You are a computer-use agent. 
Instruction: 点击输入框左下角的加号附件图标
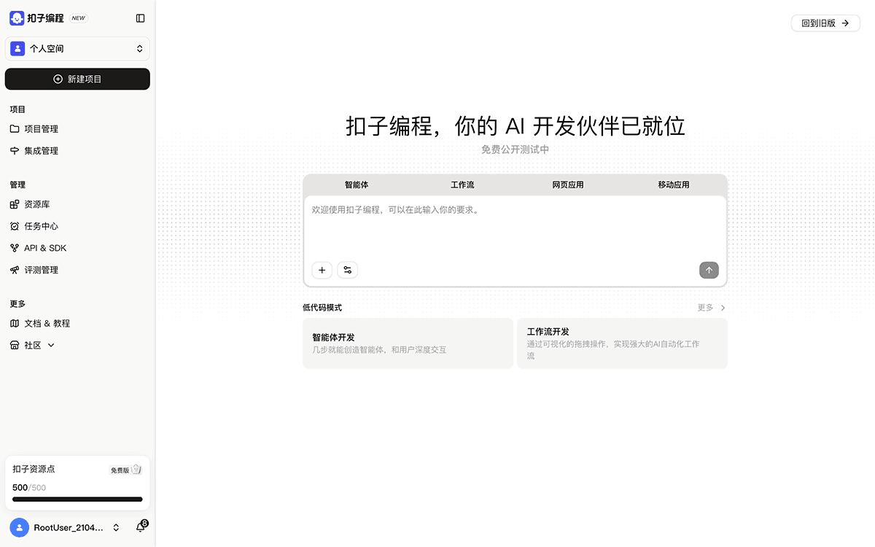pyautogui.click(x=322, y=270)
